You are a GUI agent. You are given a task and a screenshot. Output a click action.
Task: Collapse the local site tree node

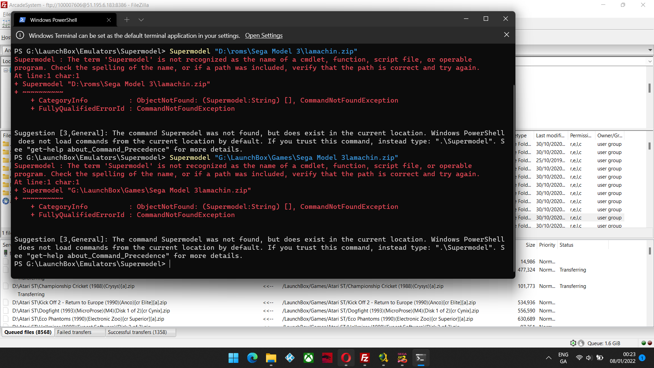[x=5, y=70]
